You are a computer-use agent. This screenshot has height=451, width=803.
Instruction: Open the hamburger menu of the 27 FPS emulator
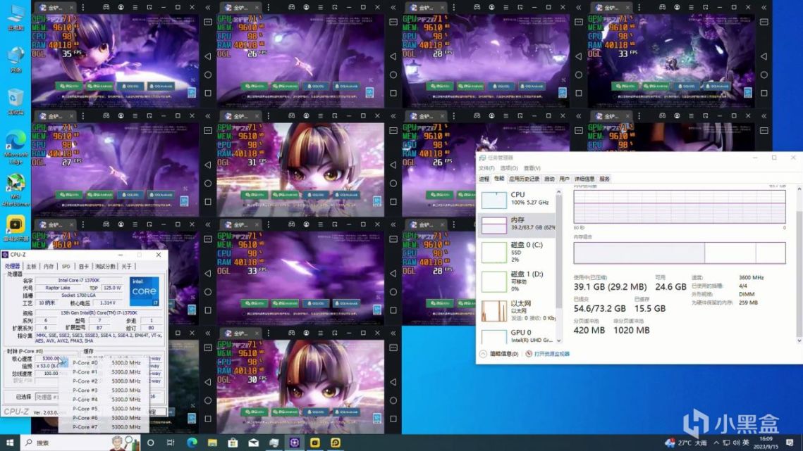click(x=135, y=116)
